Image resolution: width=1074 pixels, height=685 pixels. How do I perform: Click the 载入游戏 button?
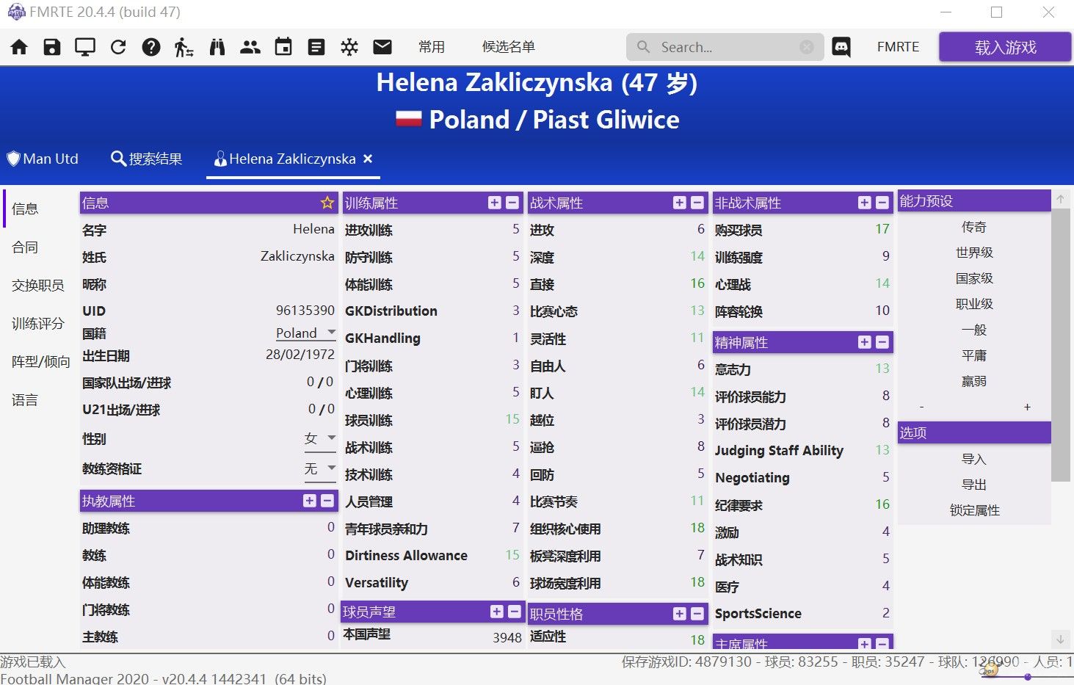1005,47
